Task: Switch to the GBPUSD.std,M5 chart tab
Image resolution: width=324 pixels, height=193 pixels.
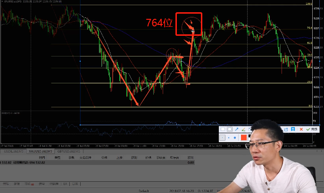Action: pyautogui.click(x=68, y=152)
